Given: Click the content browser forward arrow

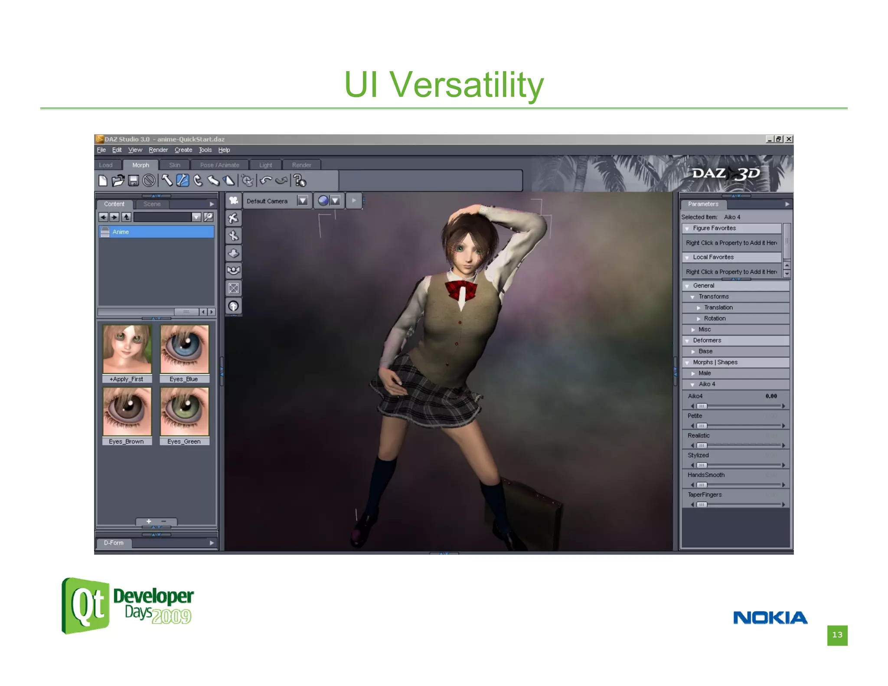Looking at the screenshot, I should click(x=114, y=217).
